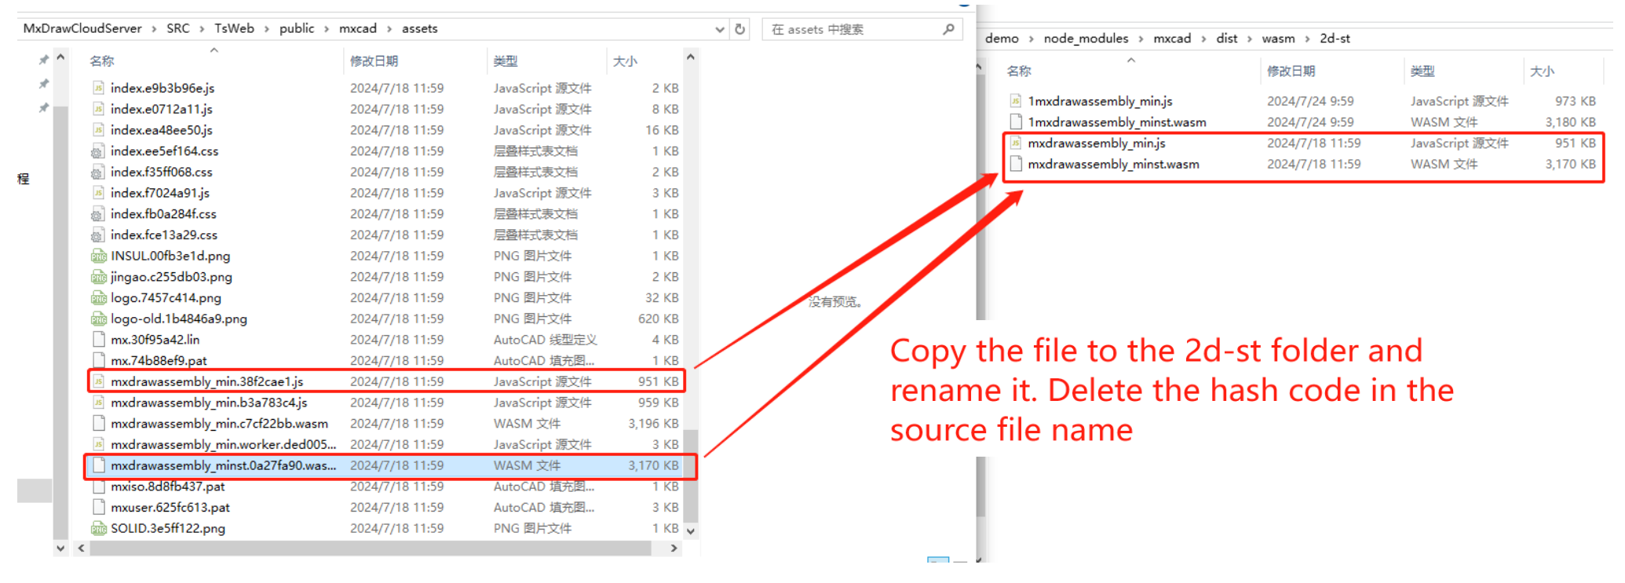
Task: Sort left file list by 修改日期 column
Action: tap(374, 61)
